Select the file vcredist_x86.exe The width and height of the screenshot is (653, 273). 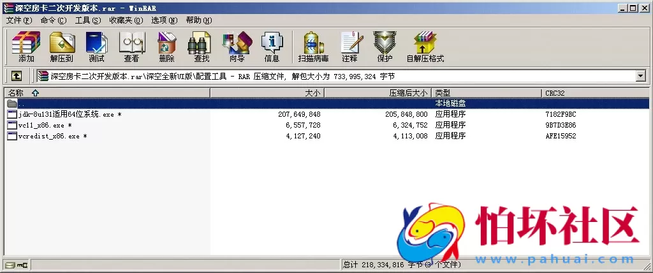click(x=52, y=136)
